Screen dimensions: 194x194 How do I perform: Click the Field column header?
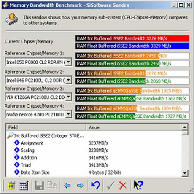point(46,127)
